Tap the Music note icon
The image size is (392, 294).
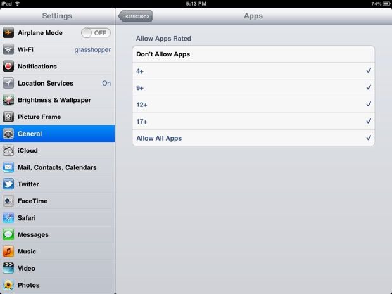pos(8,251)
